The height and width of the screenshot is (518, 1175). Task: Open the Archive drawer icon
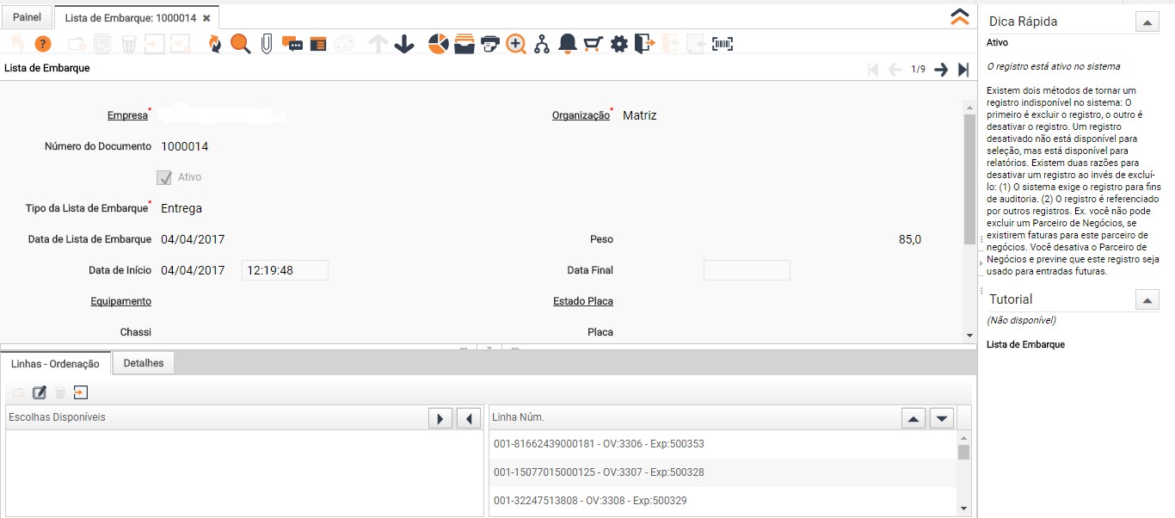464,44
